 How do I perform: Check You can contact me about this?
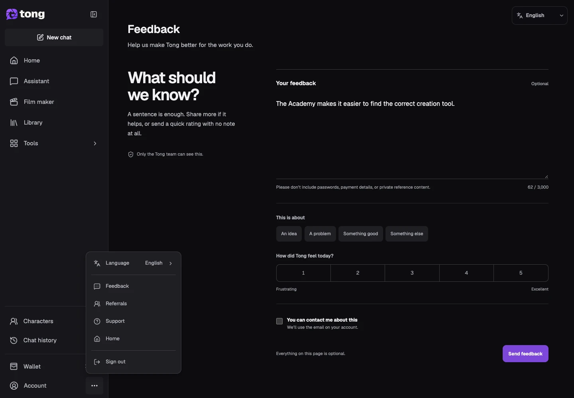(x=279, y=321)
